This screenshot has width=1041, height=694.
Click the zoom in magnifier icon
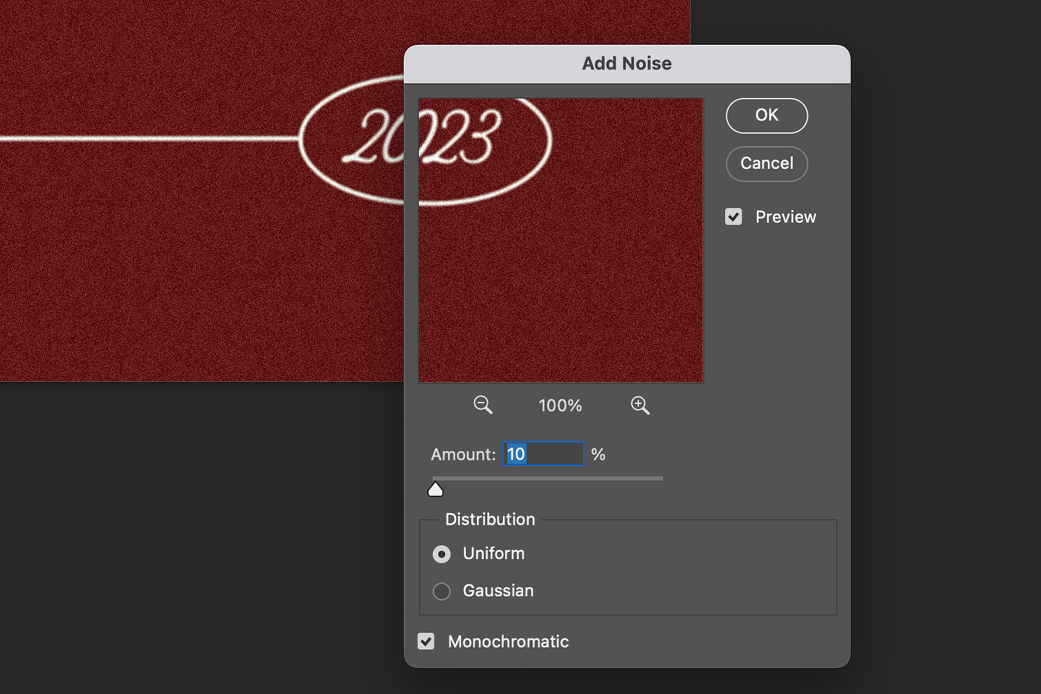point(640,404)
